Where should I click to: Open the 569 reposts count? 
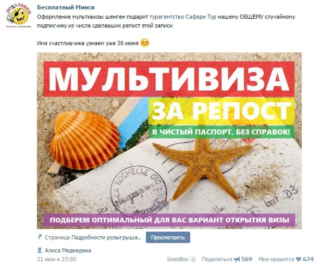pyautogui.click(x=246, y=259)
